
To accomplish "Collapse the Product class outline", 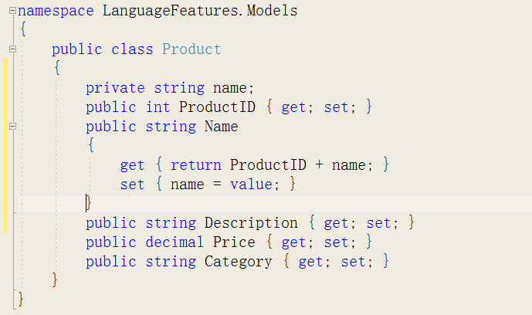I will click(x=12, y=49).
